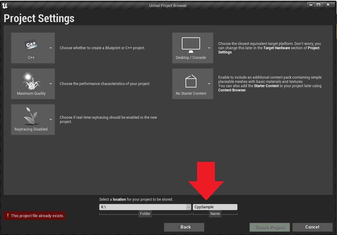Click the 'No Starter Content' label

[x=191, y=94]
